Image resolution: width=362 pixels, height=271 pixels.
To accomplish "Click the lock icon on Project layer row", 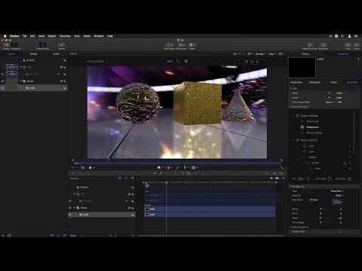I will (65, 60).
